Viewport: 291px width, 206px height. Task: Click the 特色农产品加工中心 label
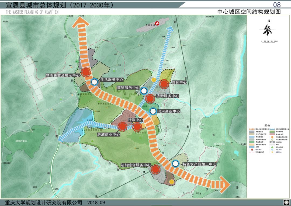pos(199,164)
